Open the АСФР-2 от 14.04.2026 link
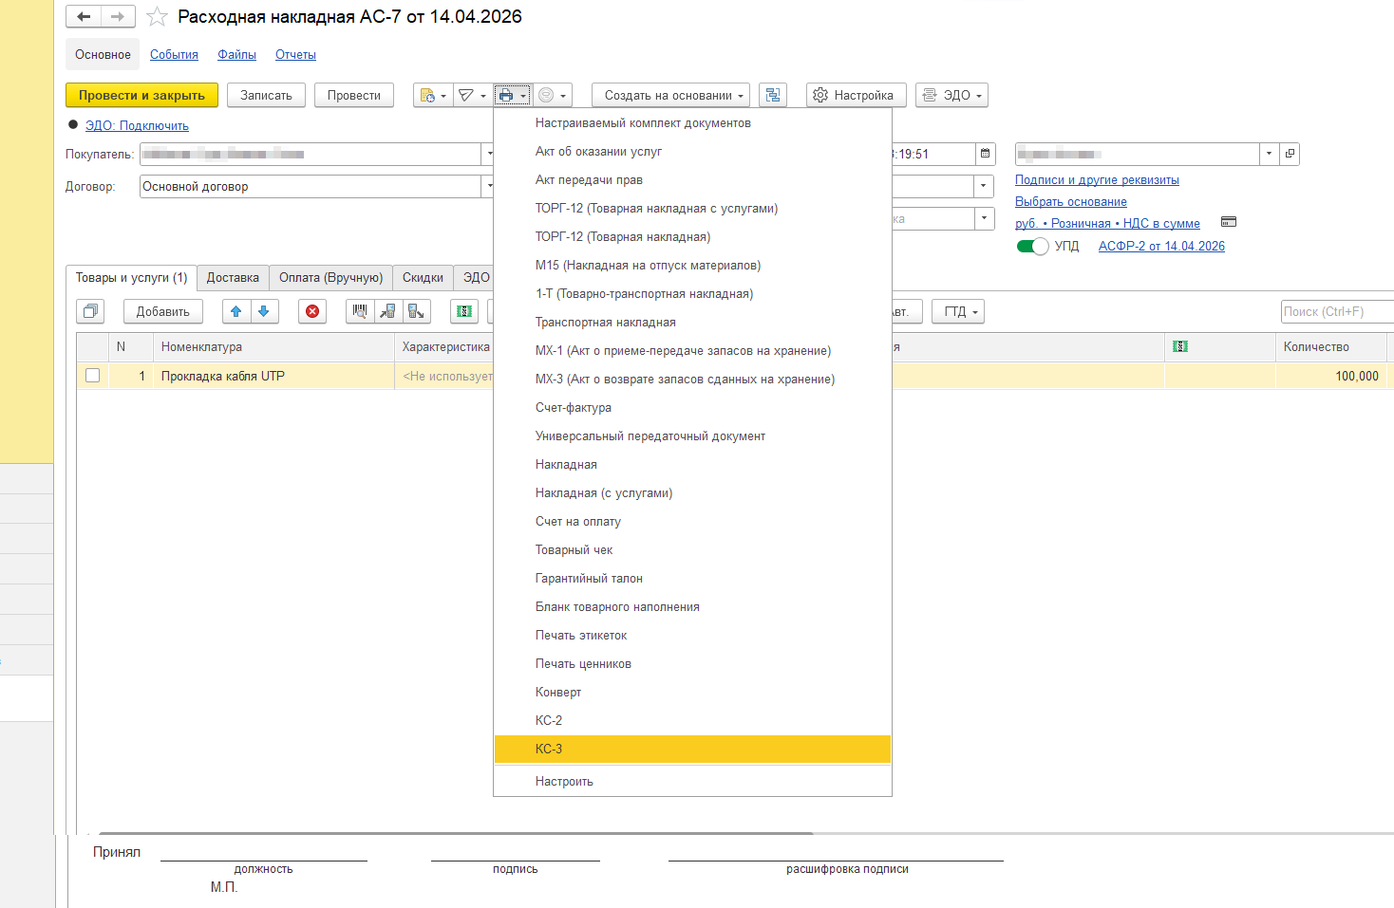1394x908 pixels. 1161,246
